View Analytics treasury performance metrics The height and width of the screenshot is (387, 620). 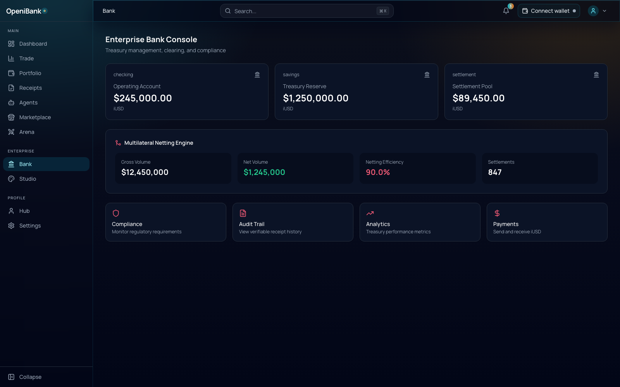[420, 222]
